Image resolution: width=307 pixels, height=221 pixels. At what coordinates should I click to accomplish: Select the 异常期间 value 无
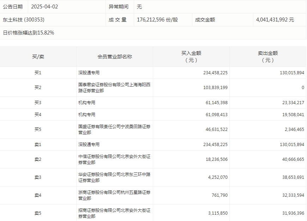coord(139,7)
